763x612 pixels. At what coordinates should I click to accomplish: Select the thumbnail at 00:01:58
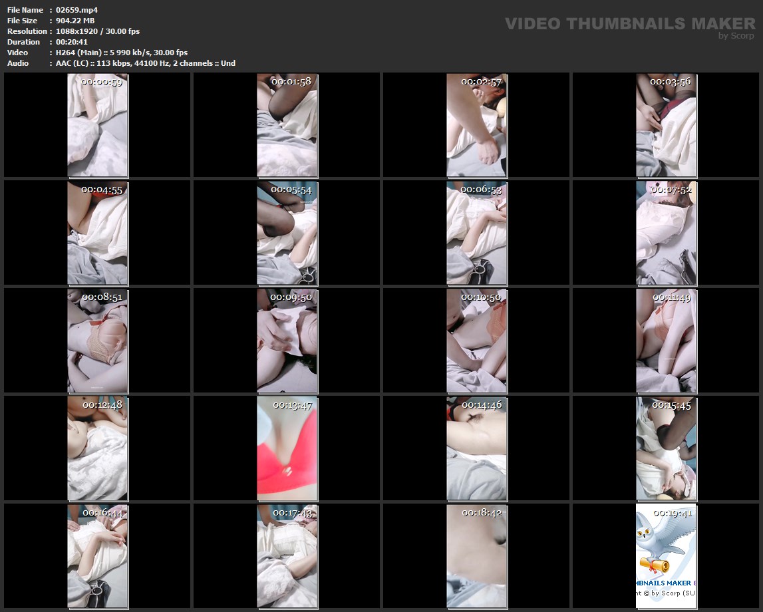click(287, 125)
